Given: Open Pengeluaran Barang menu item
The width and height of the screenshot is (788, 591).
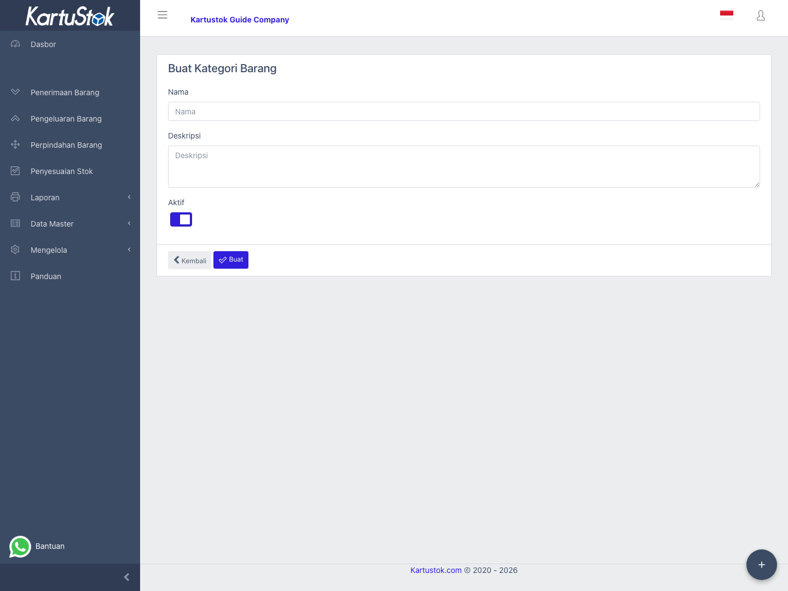Looking at the screenshot, I should point(70,119).
